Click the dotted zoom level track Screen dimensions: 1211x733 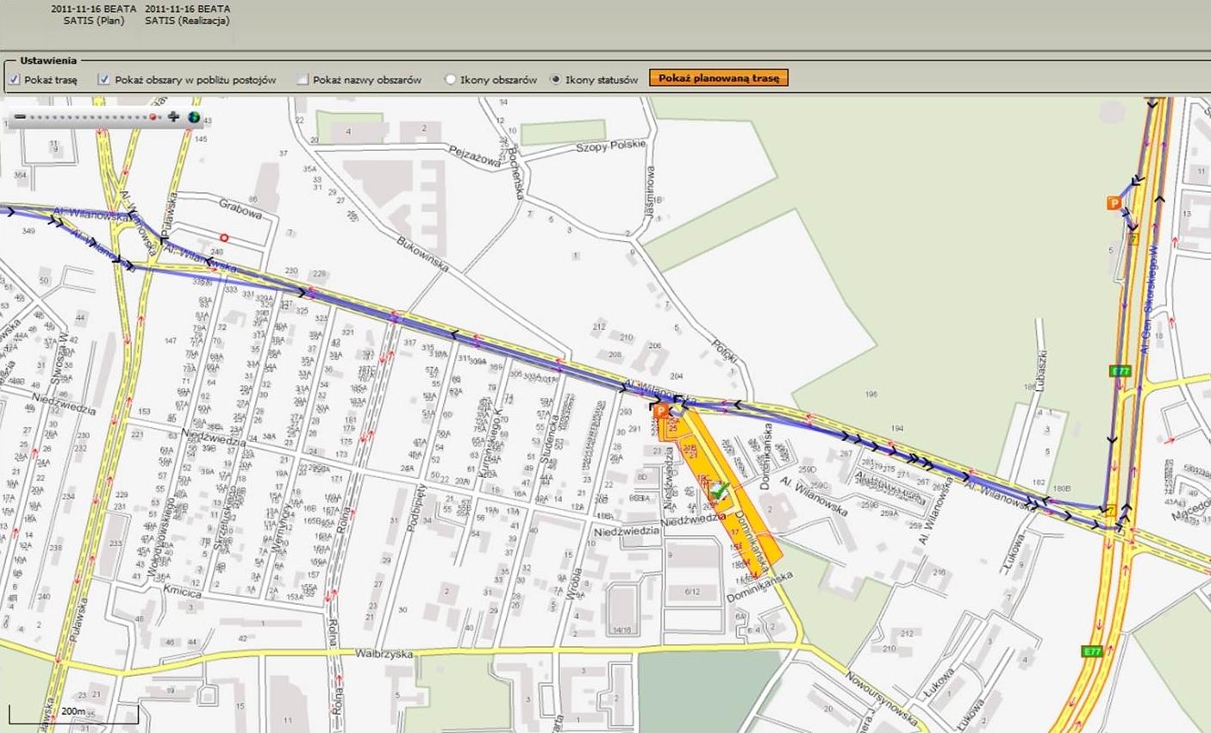pos(96,116)
